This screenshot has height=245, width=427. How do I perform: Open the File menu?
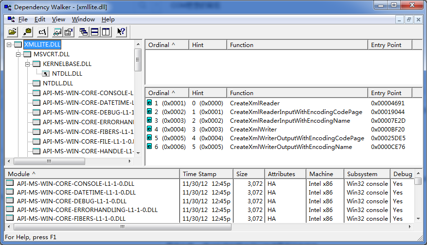click(x=23, y=19)
